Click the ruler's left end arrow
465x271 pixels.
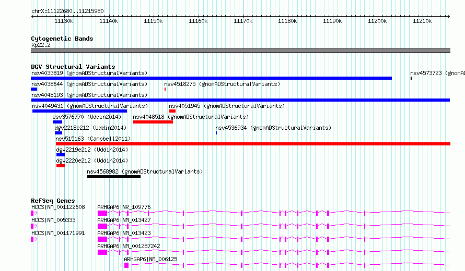(32, 16)
